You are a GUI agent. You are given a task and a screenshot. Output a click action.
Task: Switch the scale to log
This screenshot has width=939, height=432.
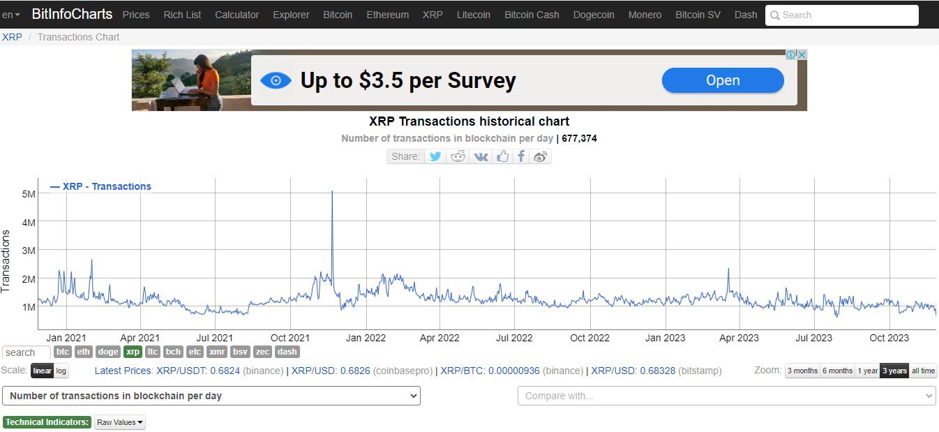(x=61, y=371)
